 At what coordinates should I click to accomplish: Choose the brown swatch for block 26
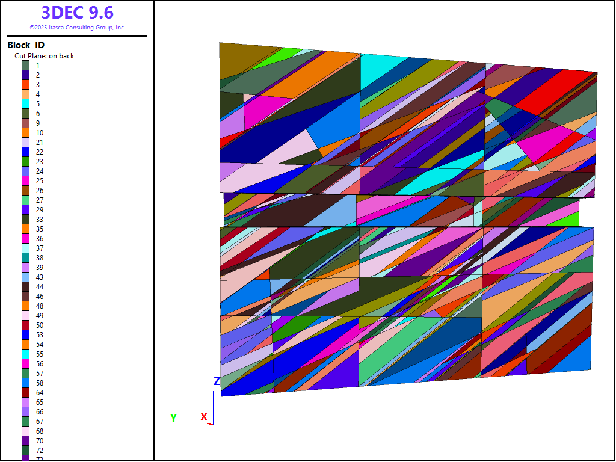[26, 191]
